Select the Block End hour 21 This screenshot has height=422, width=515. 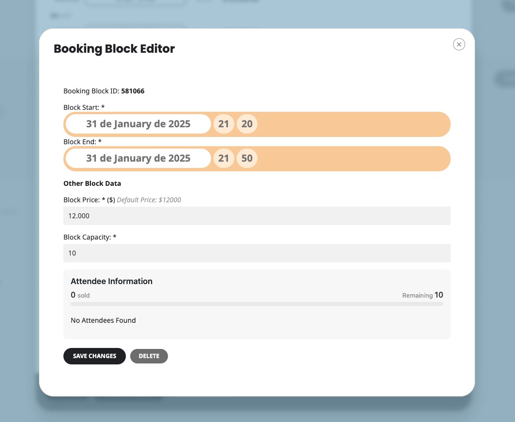(224, 158)
